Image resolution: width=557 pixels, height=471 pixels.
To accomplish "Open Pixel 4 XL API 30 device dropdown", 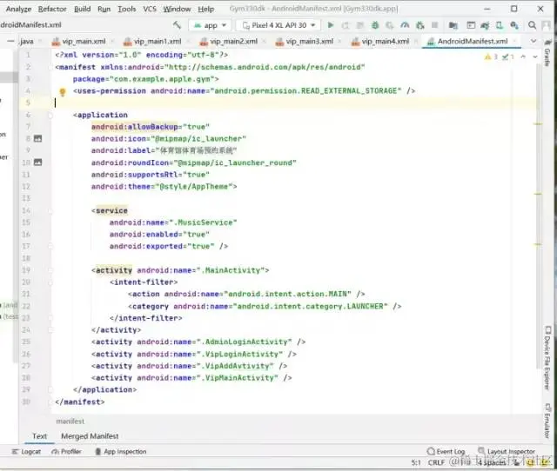I will click(278, 25).
